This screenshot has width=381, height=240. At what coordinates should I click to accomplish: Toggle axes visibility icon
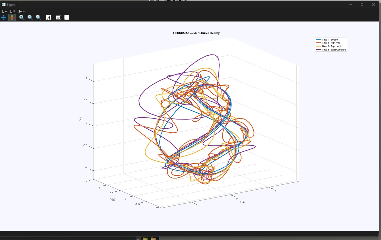point(59,17)
